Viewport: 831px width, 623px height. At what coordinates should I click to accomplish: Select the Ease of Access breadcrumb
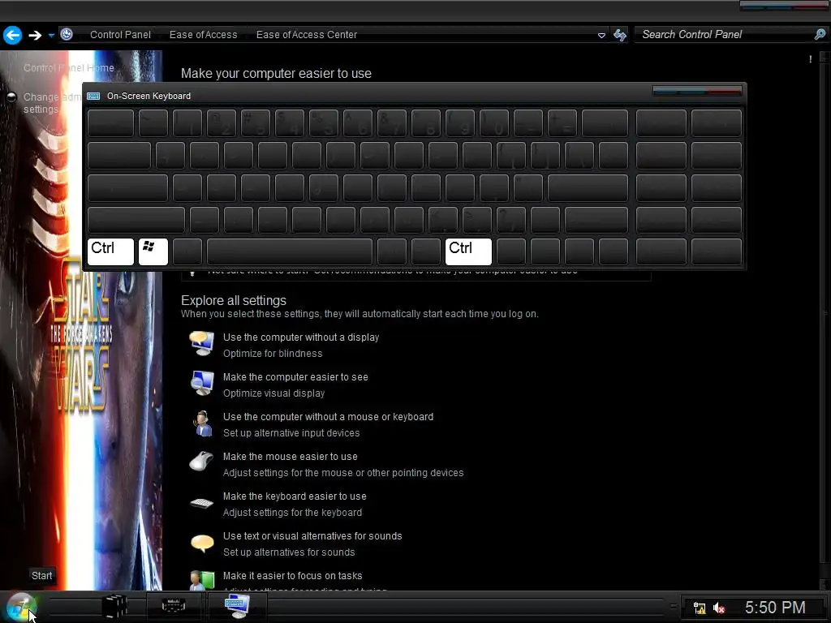click(203, 34)
